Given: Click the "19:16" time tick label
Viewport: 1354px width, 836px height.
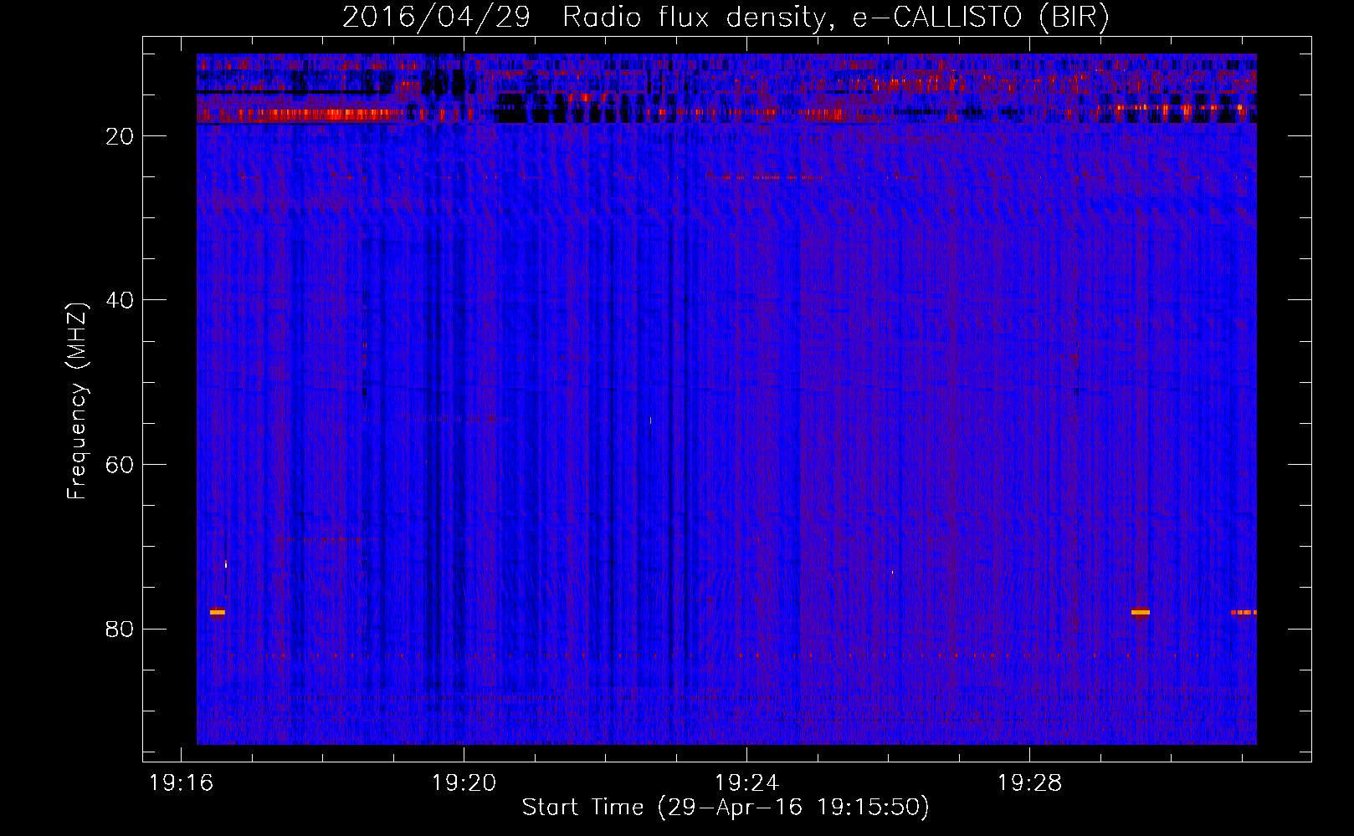Looking at the screenshot, I should click(x=182, y=783).
